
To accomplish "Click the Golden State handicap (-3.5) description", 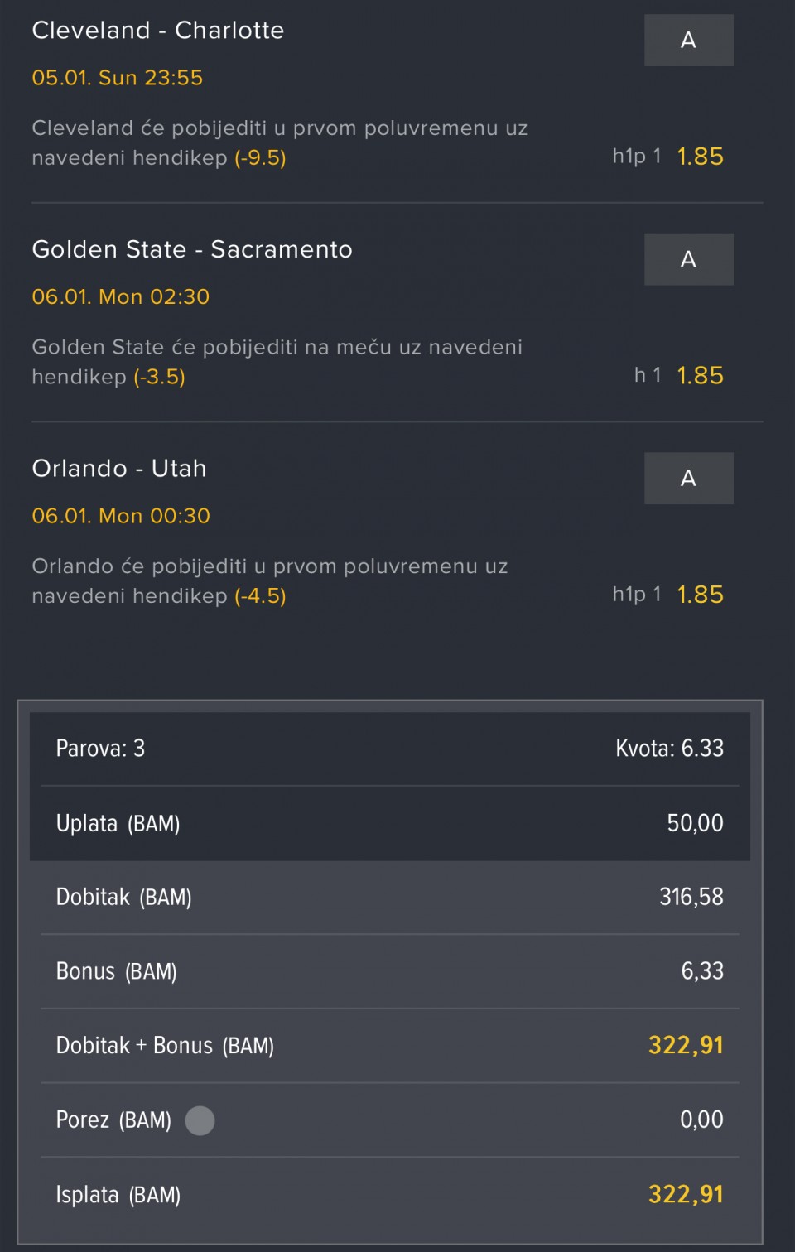I will click(277, 362).
